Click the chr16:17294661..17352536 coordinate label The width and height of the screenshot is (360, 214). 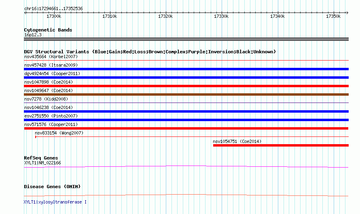coord(53,8)
